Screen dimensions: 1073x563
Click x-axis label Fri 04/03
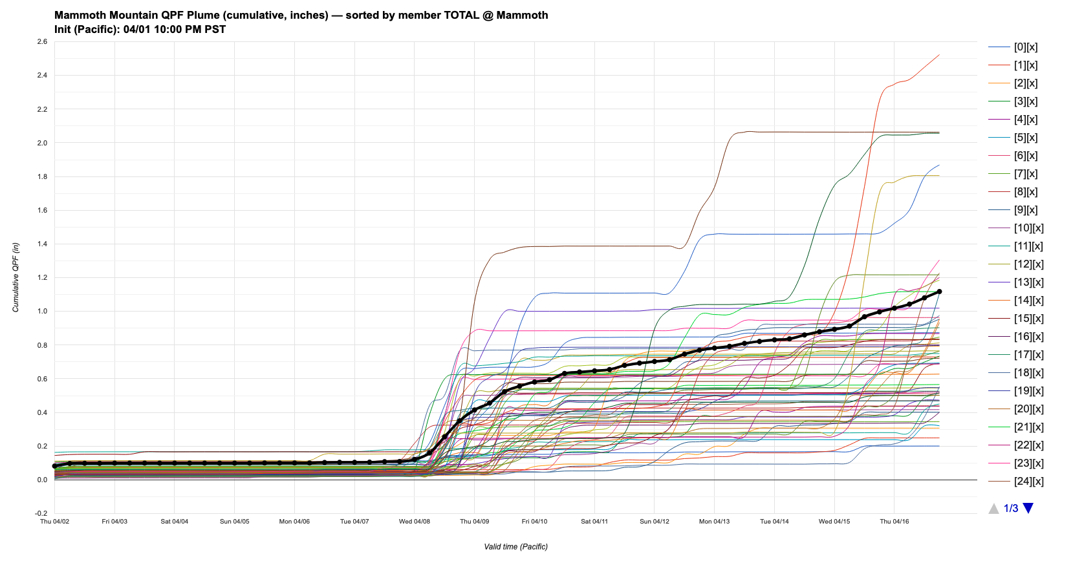coord(114,522)
